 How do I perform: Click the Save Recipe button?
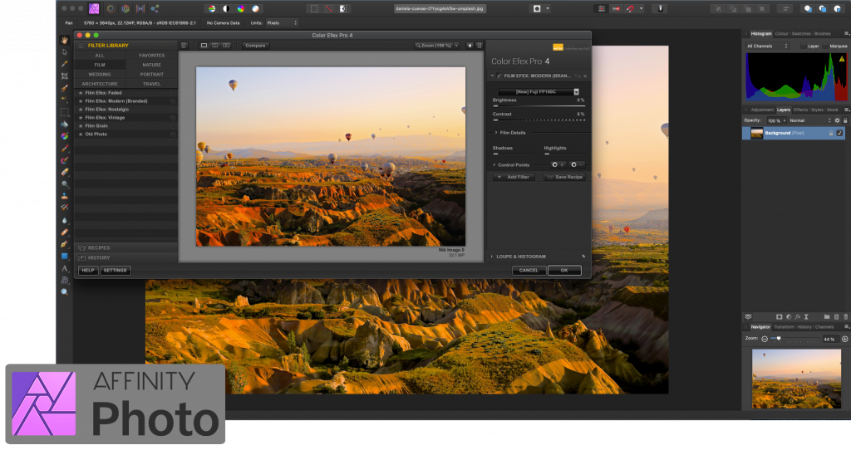(x=565, y=177)
